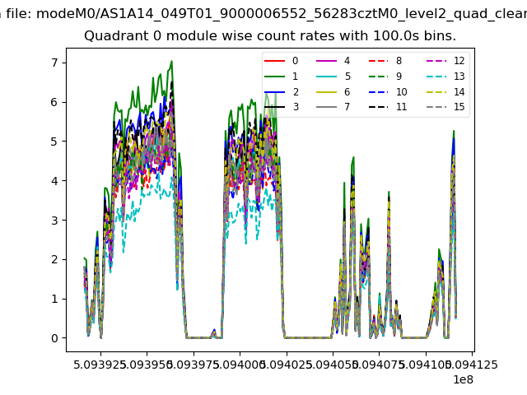The width and height of the screenshot is (527, 395).
Task: Click the y-axis tick label 0
Action: click(x=53, y=338)
